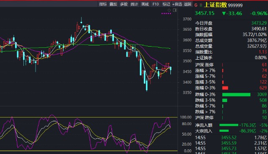
Task: Open the F10 company info button
Action: click(155, 4)
